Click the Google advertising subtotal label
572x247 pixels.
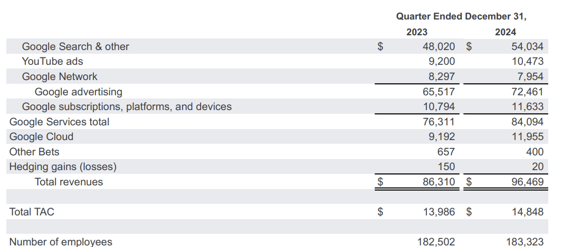coord(78,92)
